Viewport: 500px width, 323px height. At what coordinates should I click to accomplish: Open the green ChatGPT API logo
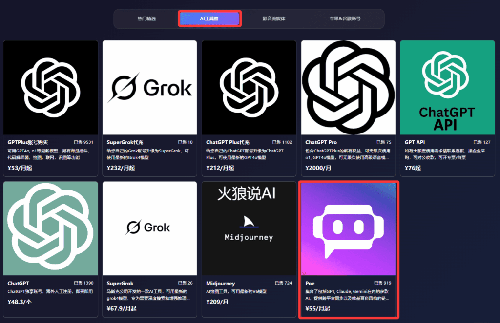pyautogui.click(x=447, y=87)
